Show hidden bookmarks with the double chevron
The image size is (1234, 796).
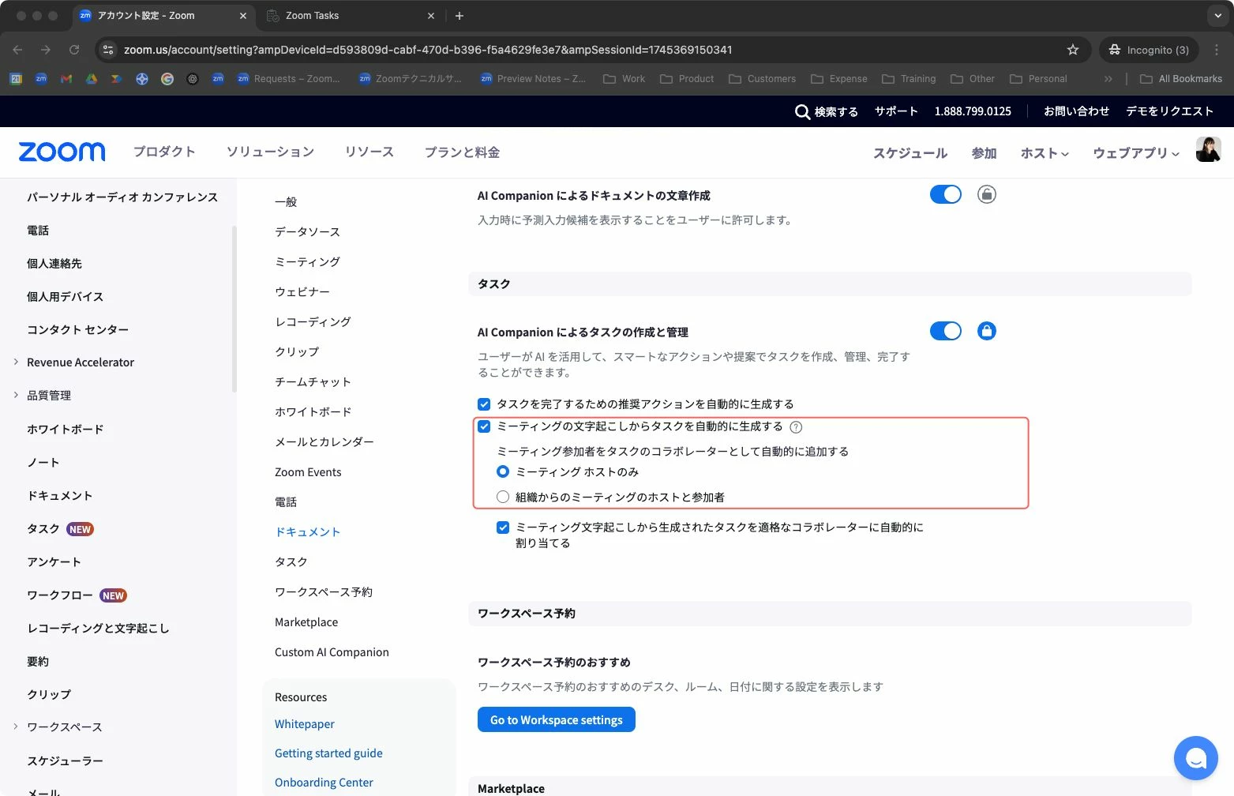tap(1108, 79)
